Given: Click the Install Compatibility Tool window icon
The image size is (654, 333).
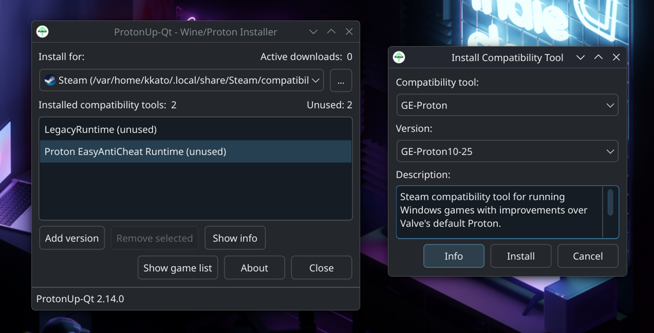Looking at the screenshot, I should point(399,57).
